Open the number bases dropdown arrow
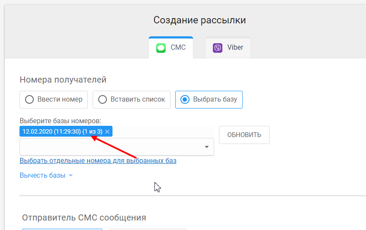The image size is (366, 230). tap(206, 147)
